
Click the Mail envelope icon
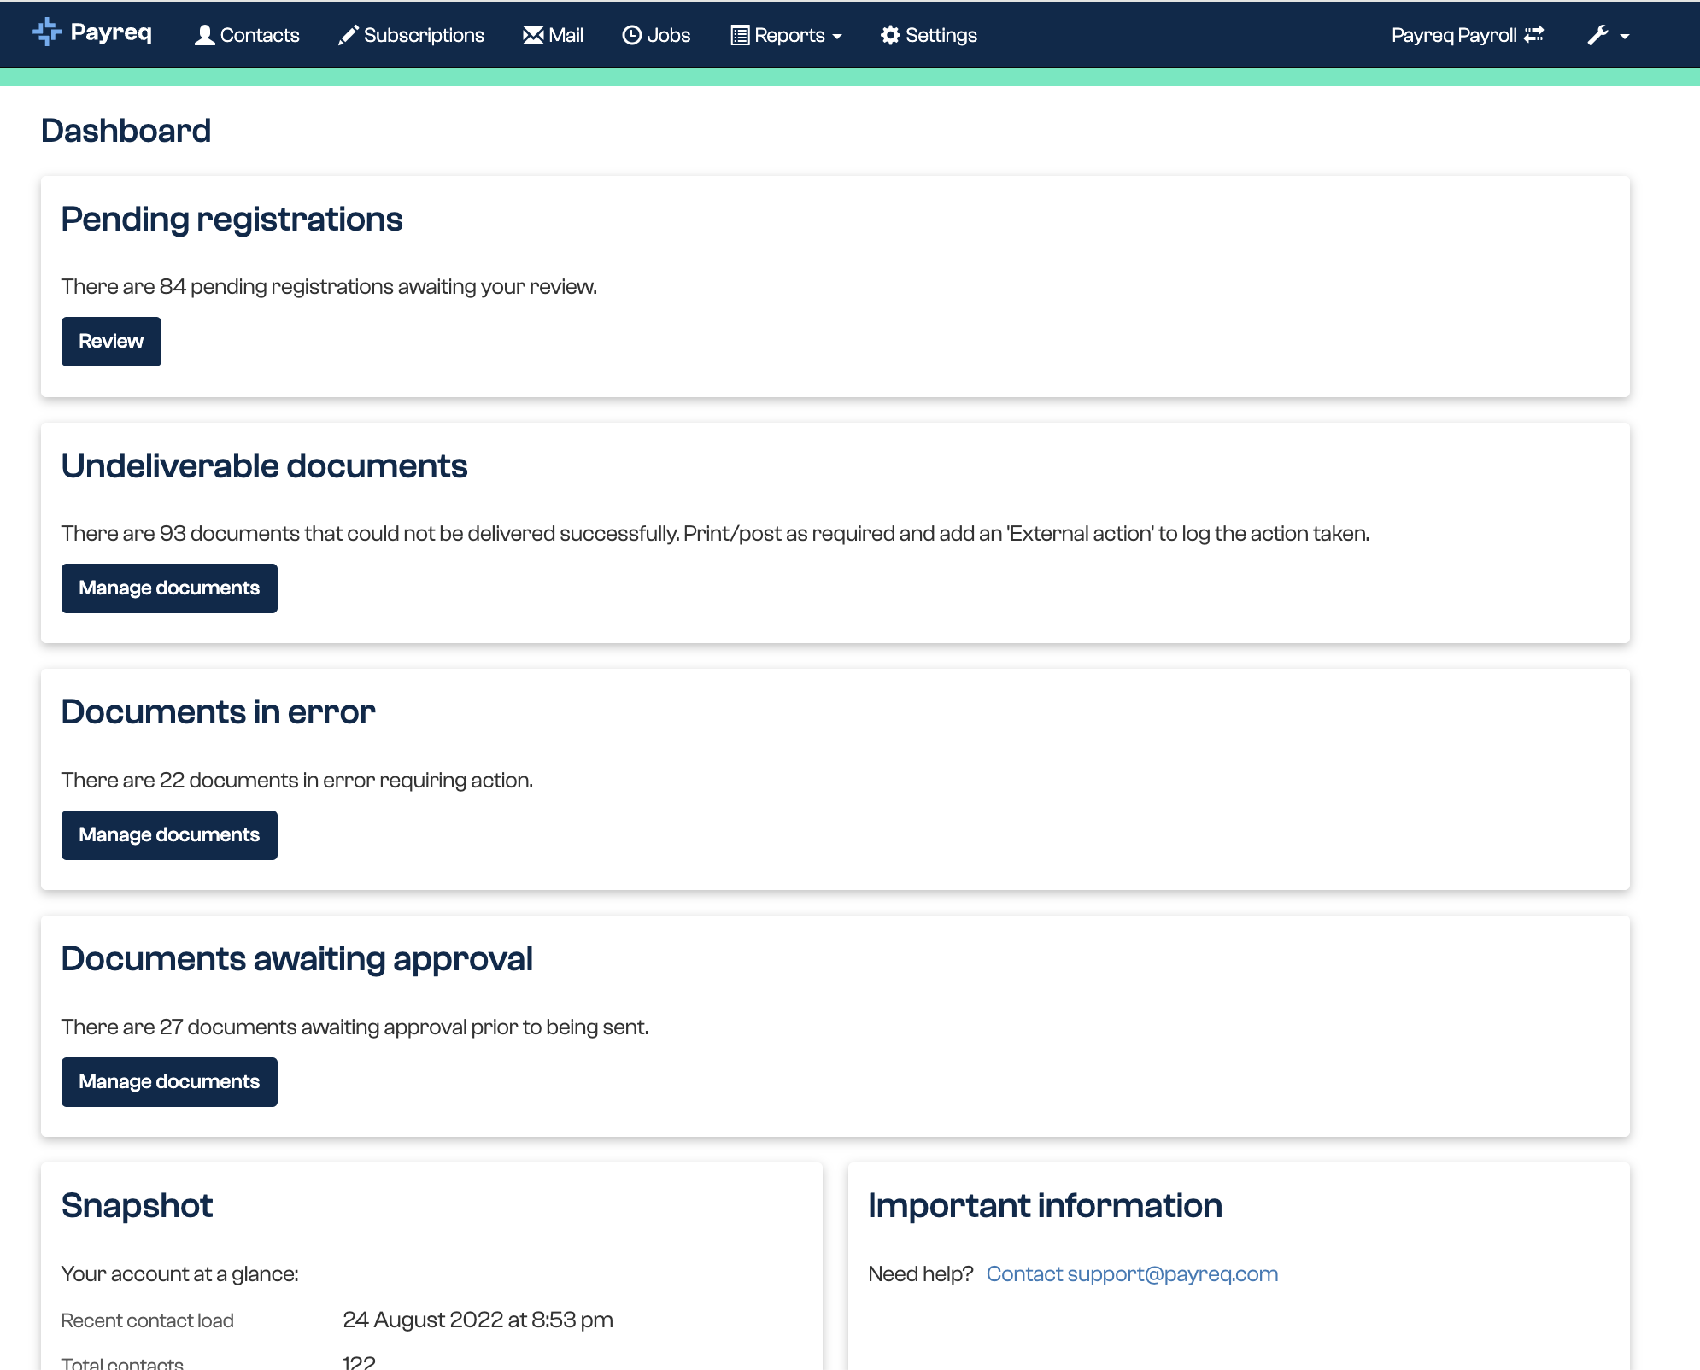[533, 35]
